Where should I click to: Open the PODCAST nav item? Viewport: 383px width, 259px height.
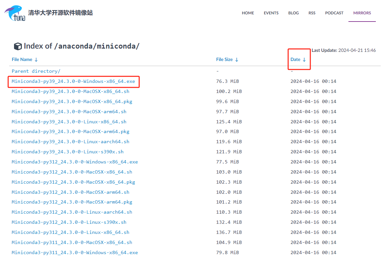[334, 13]
